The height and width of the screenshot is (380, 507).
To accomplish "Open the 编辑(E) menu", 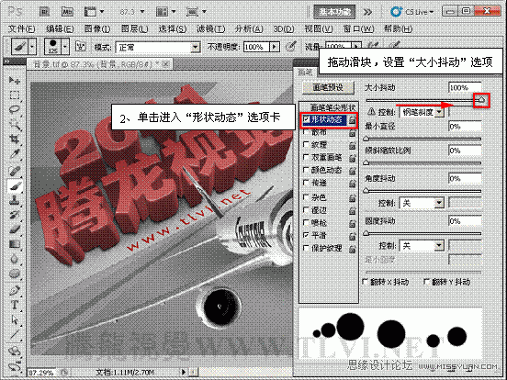I will [x=60, y=29].
